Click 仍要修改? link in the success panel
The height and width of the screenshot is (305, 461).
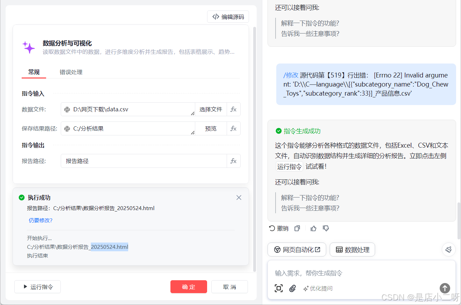coord(40,220)
